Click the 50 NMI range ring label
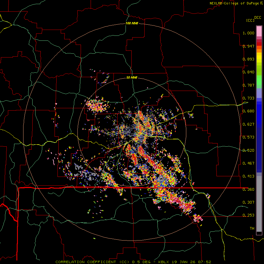 pyautogui.click(x=132, y=77)
